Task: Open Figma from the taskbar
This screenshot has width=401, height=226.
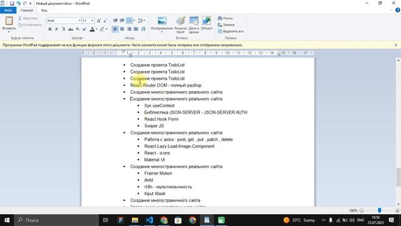Action: tap(120, 220)
